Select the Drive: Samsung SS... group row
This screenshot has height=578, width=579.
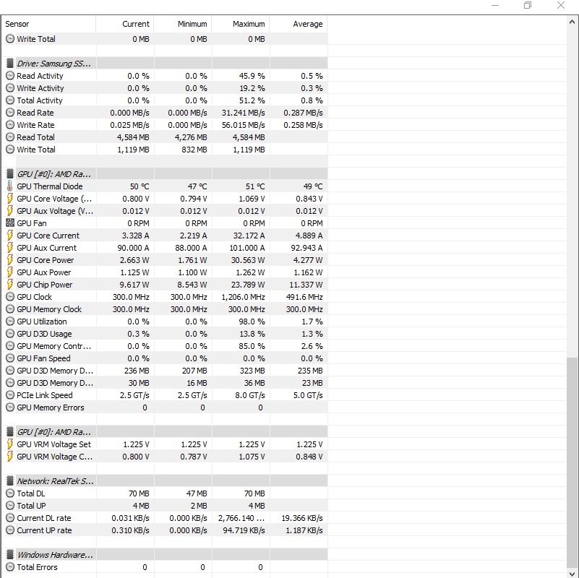pyautogui.click(x=165, y=63)
